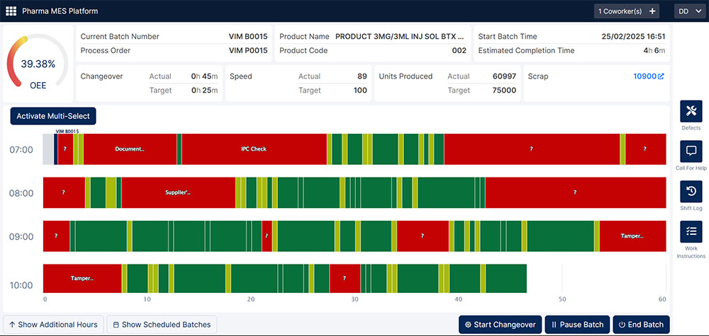Click Start Changeover button
The height and width of the screenshot is (336, 709).
(500, 324)
